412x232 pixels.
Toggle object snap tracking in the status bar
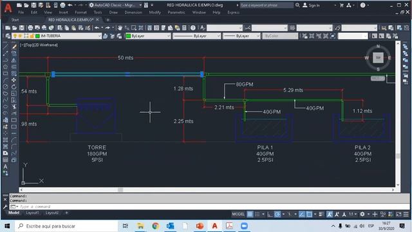[302, 215]
